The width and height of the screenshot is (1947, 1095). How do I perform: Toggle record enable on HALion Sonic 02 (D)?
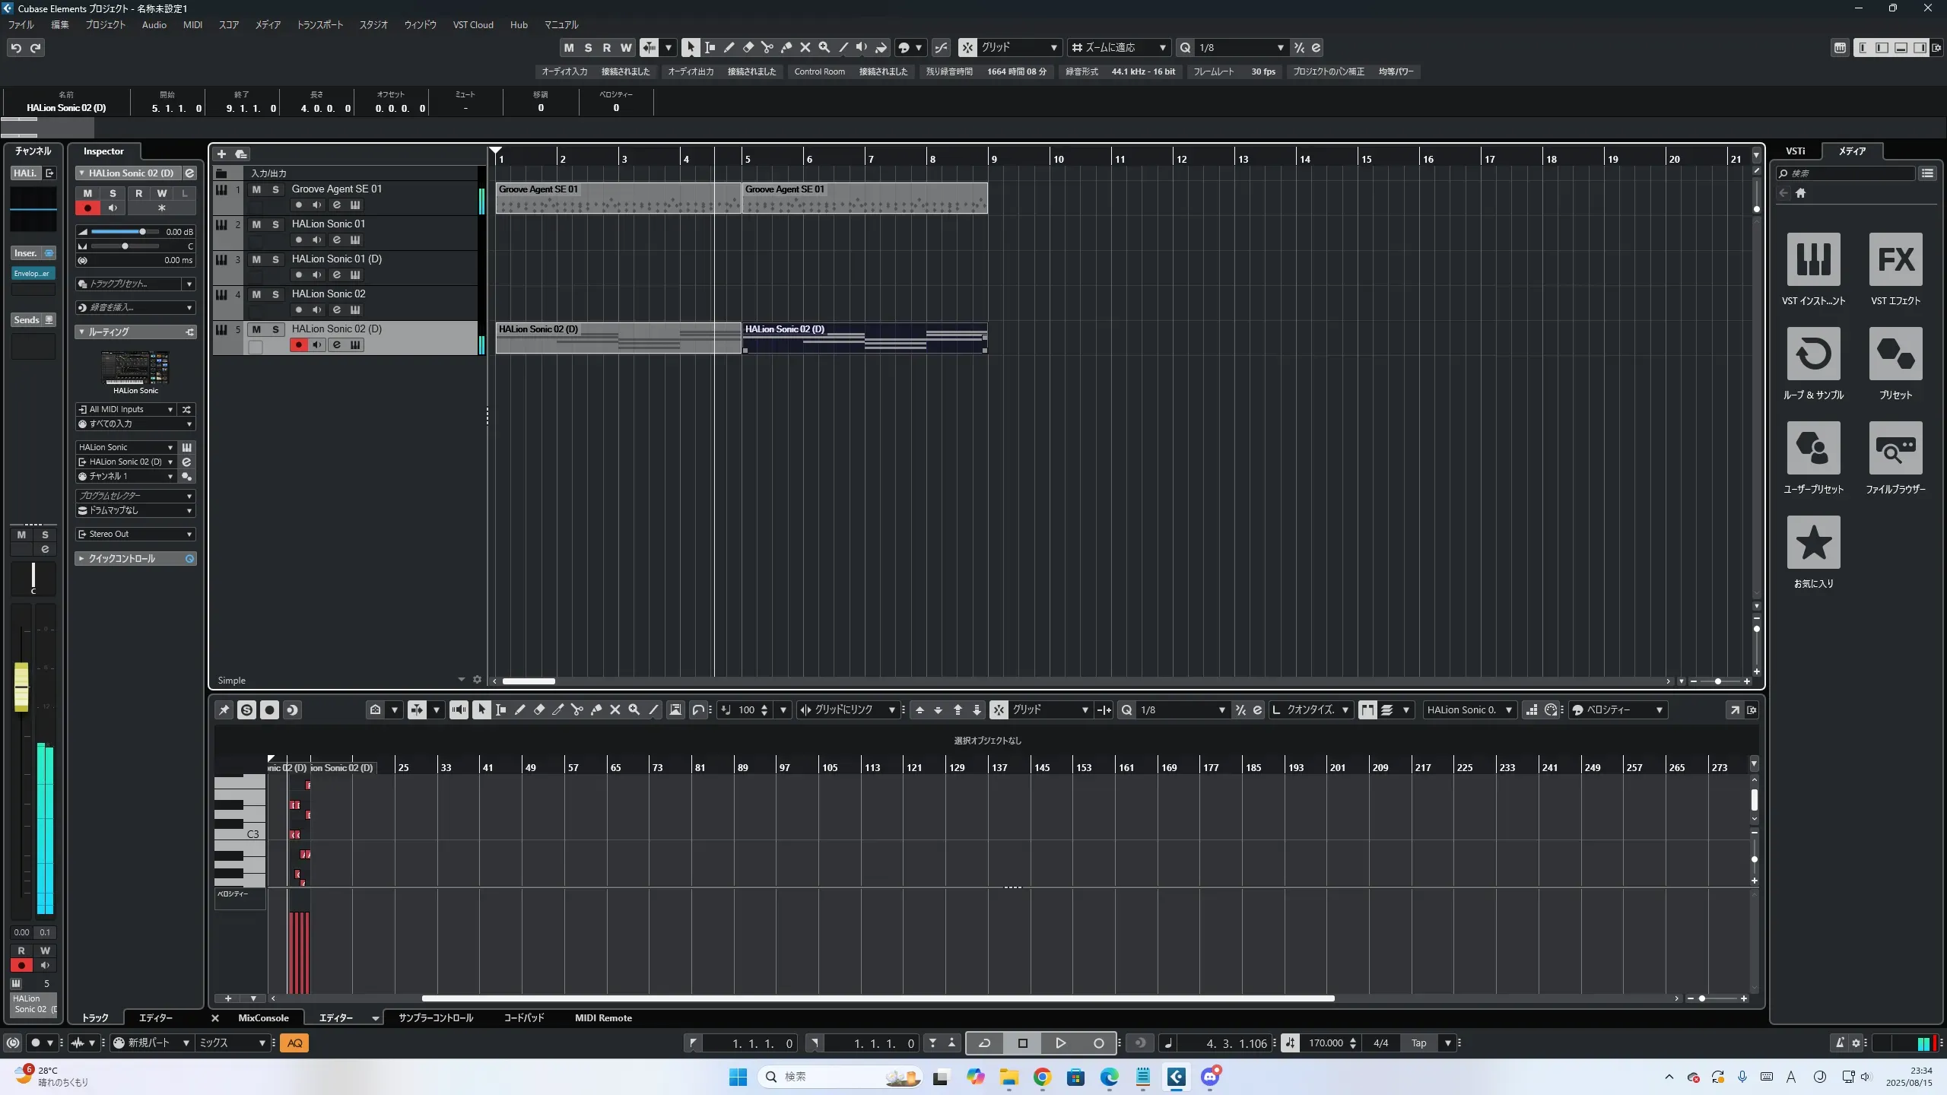pyautogui.click(x=298, y=345)
